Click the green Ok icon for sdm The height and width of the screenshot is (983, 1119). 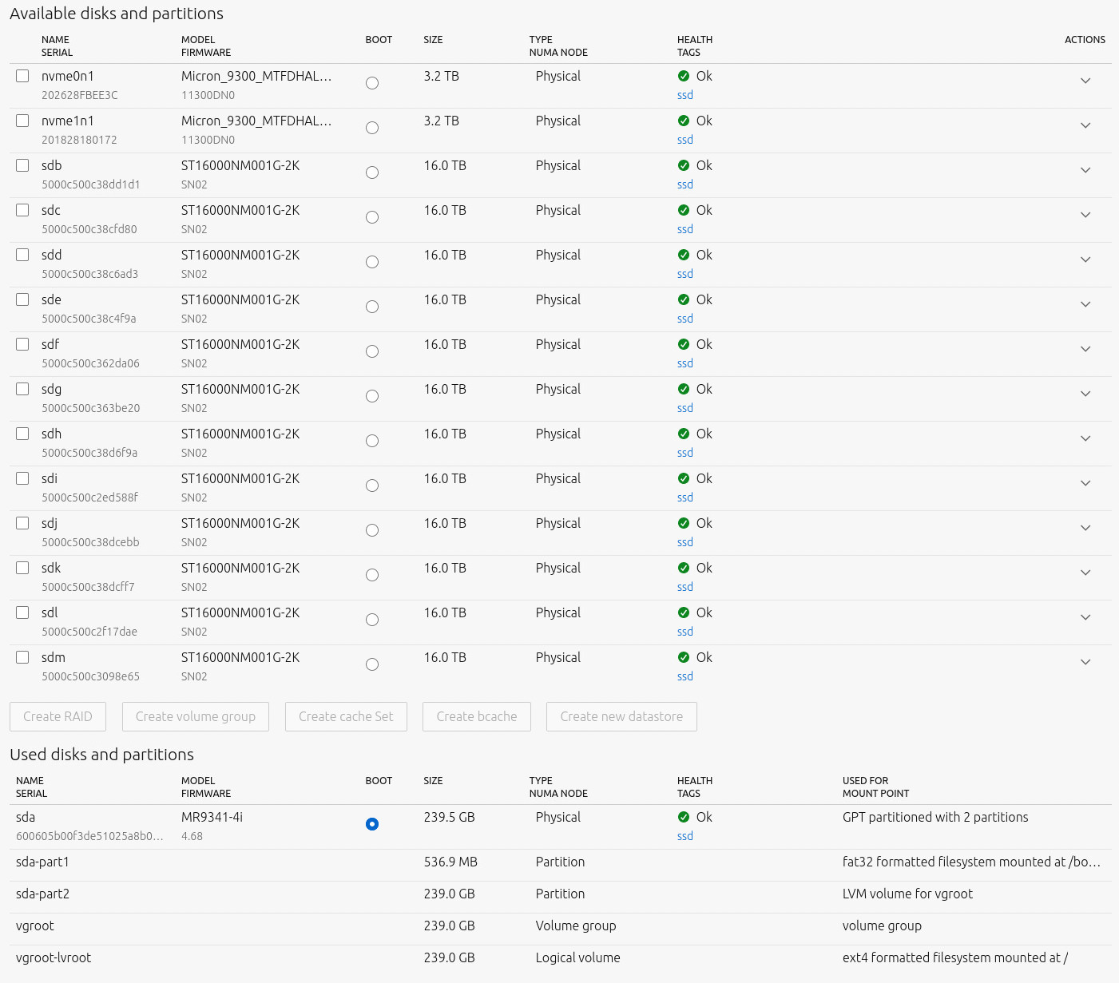(683, 658)
